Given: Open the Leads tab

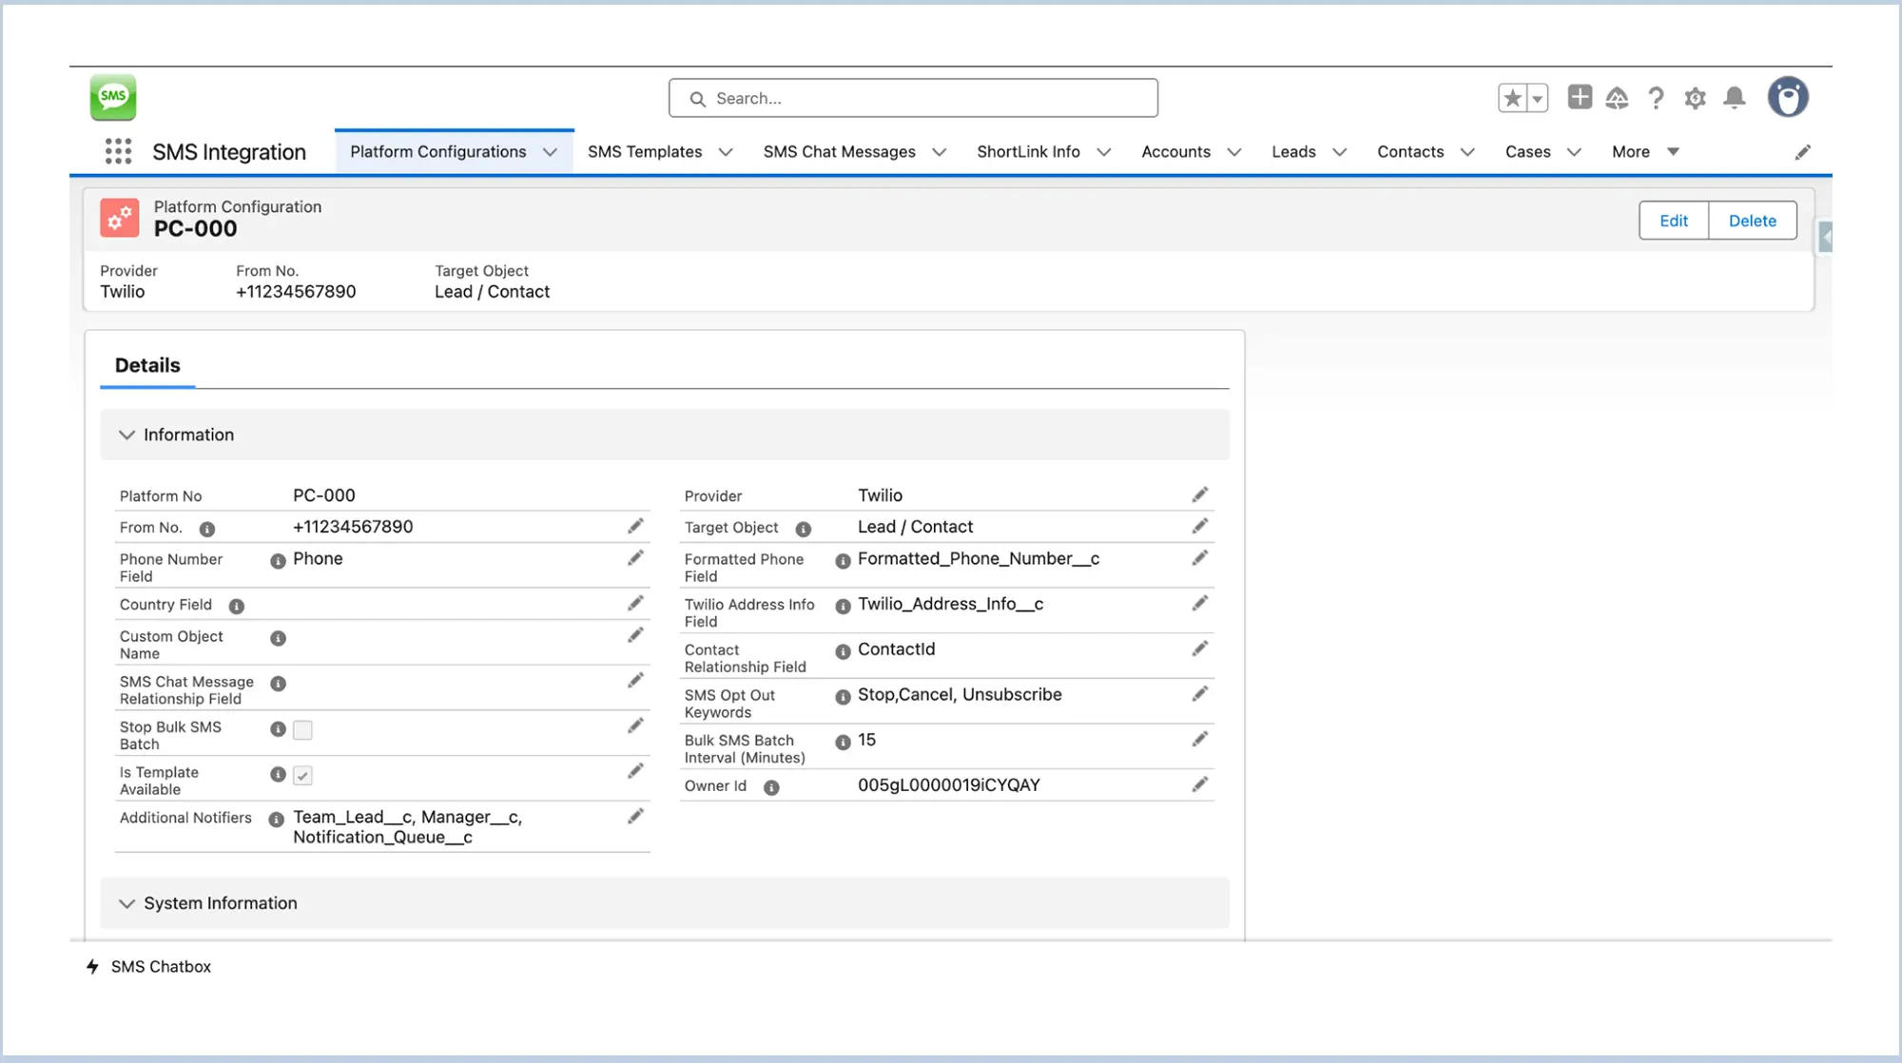Looking at the screenshot, I should 1293,151.
